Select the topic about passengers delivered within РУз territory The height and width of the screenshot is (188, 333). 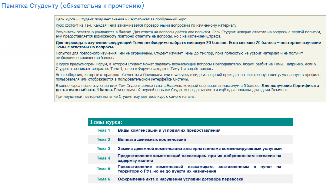199,169
